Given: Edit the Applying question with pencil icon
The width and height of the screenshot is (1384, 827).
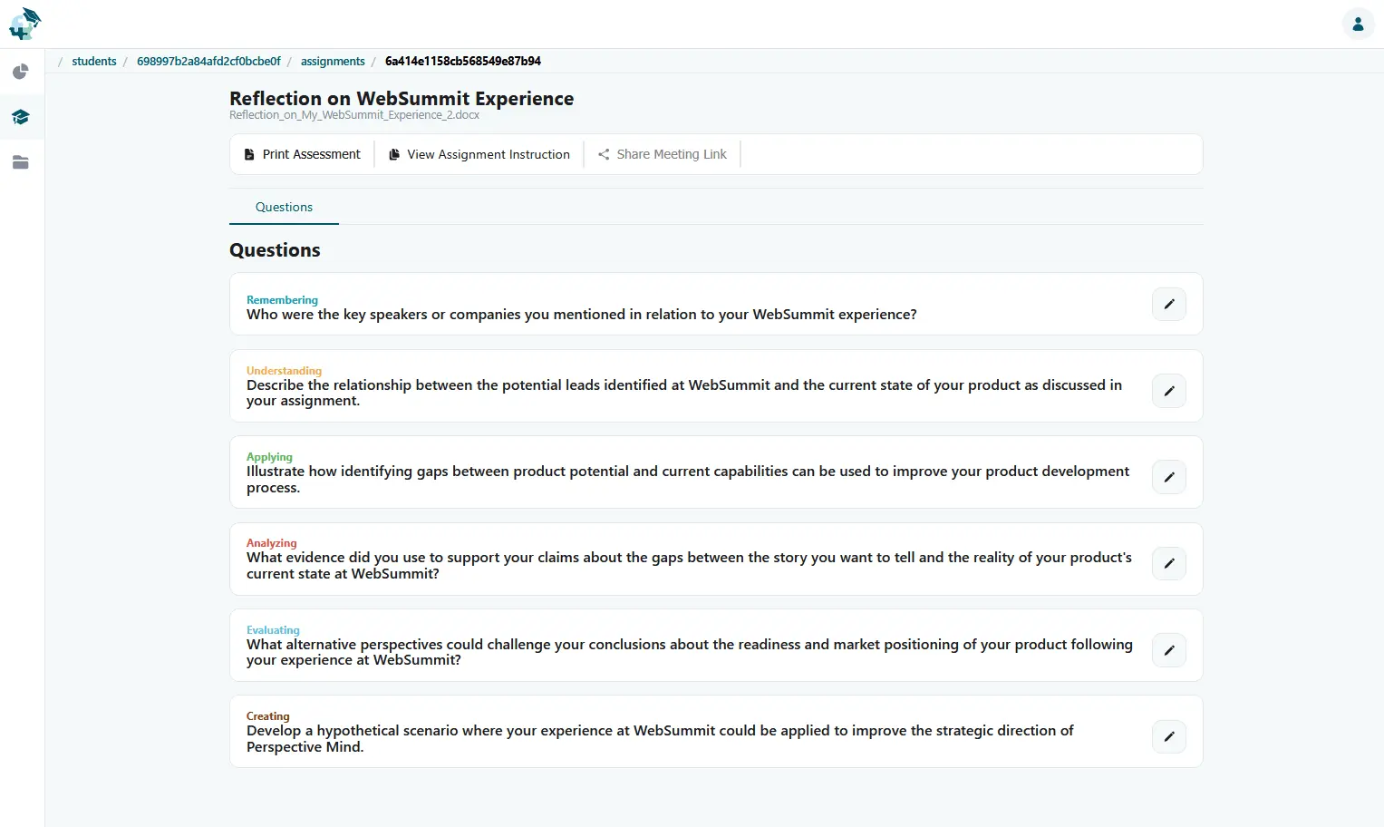Looking at the screenshot, I should point(1169,477).
